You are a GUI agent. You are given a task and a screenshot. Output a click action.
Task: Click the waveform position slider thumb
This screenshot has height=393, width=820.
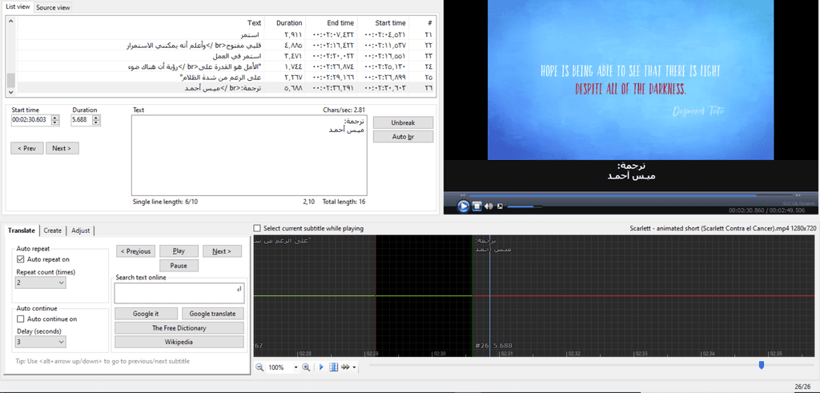point(762,365)
